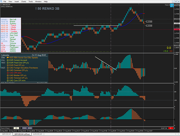Open the View menu
Viewport: 180px width, 136px height.
coord(10,1)
